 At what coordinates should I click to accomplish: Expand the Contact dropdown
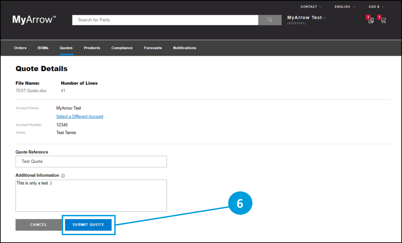(311, 7)
